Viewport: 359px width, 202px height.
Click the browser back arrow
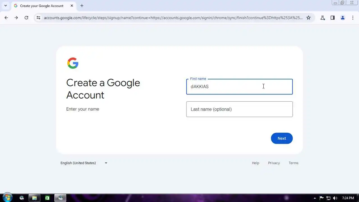pyautogui.click(x=6, y=18)
